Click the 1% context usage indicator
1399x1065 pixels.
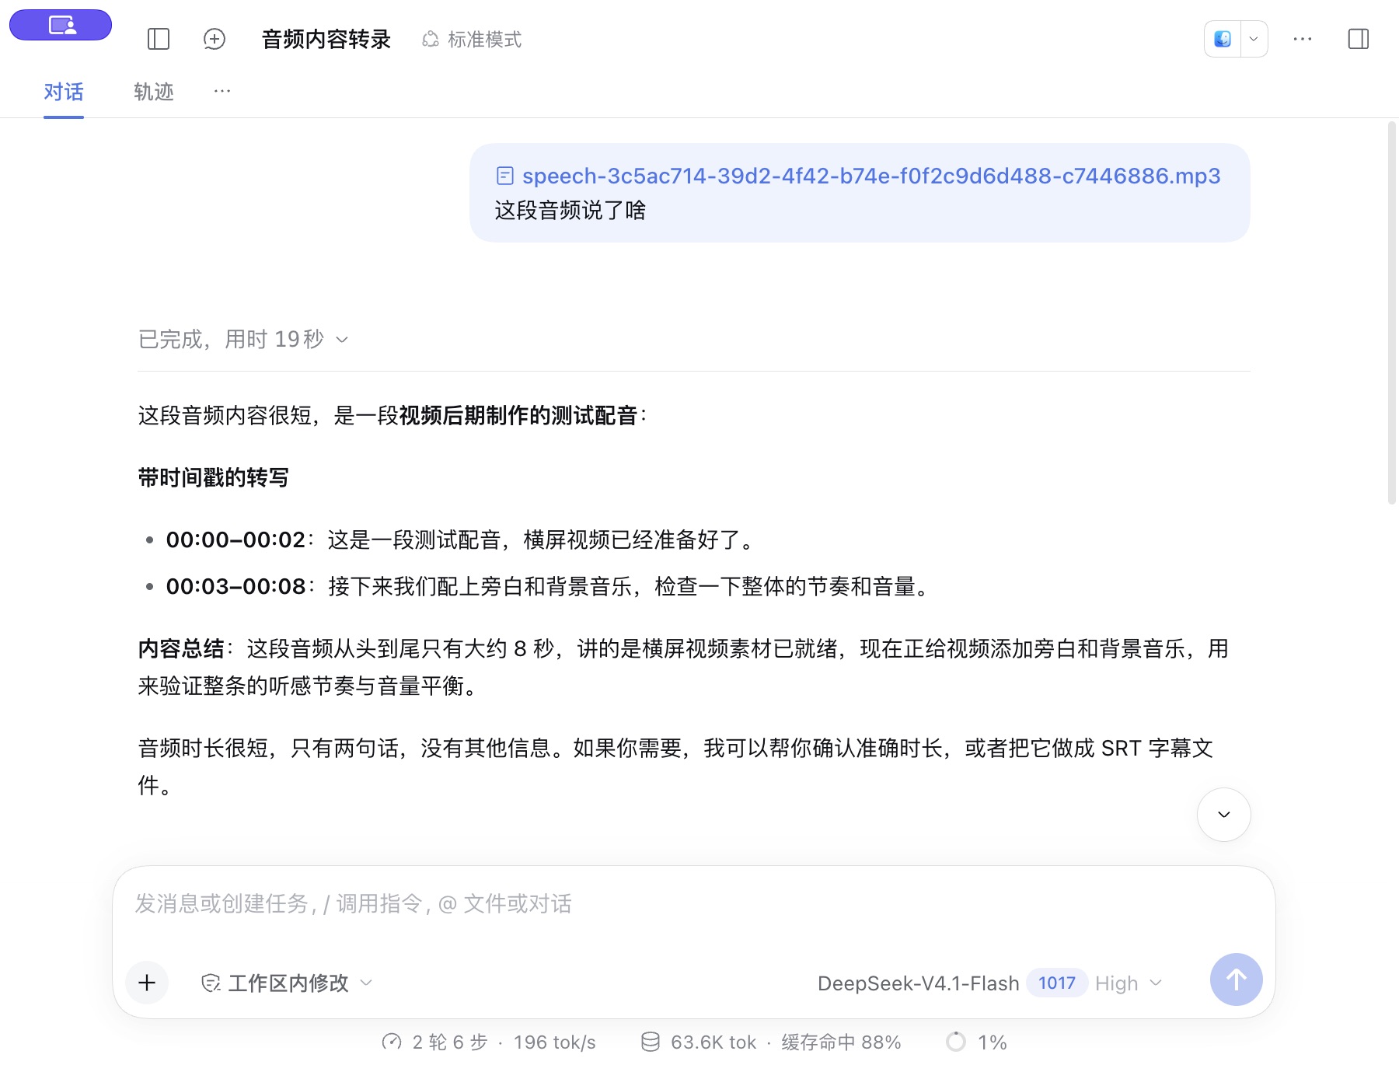click(977, 1042)
